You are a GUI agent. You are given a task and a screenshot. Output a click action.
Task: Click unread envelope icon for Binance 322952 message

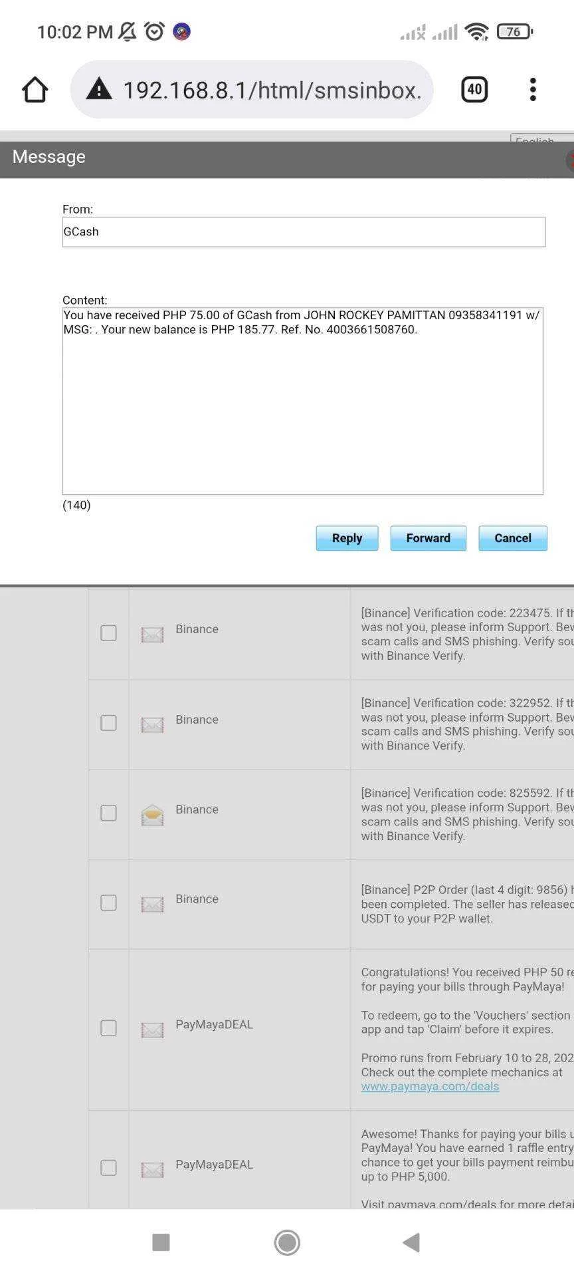[x=152, y=724]
